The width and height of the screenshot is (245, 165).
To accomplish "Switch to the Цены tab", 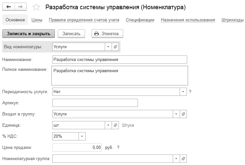I will click(37, 20).
